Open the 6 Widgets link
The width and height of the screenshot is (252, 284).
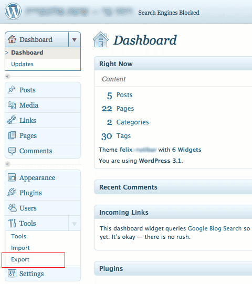click(x=186, y=150)
